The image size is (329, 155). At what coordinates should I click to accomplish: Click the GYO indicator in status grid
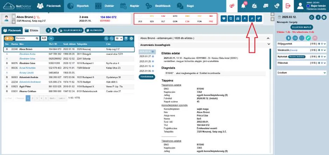click(175, 16)
